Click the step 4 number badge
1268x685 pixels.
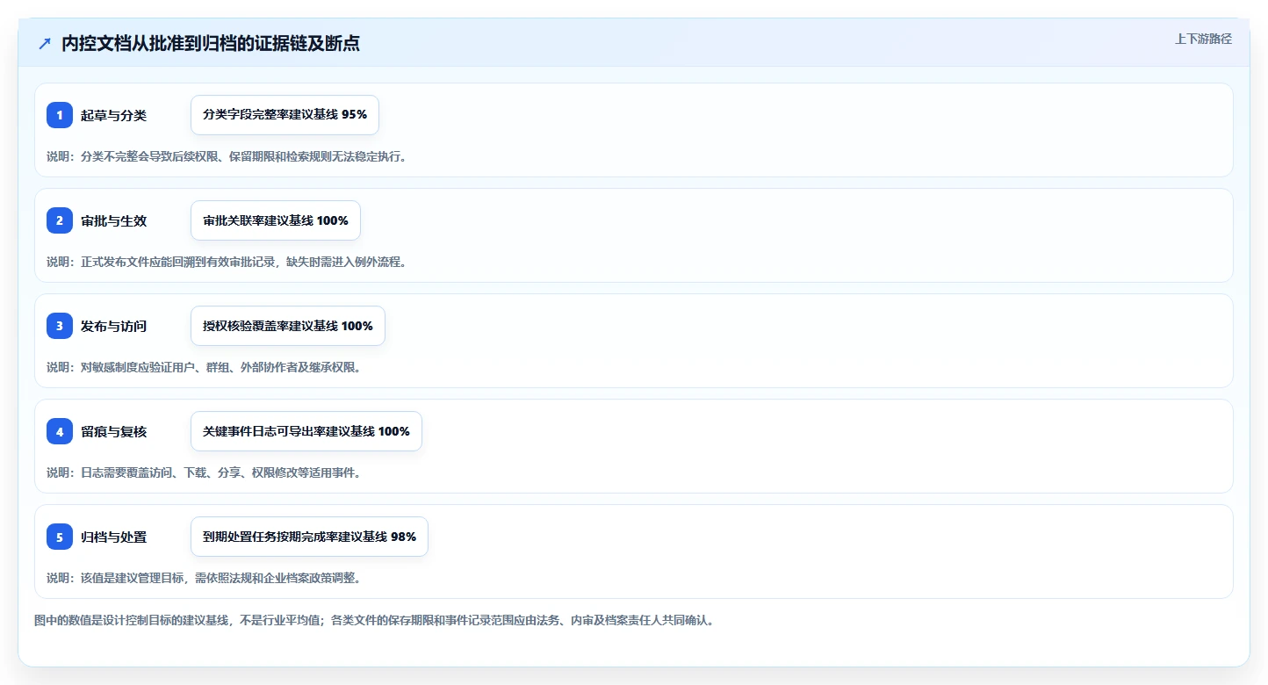pyautogui.click(x=60, y=431)
